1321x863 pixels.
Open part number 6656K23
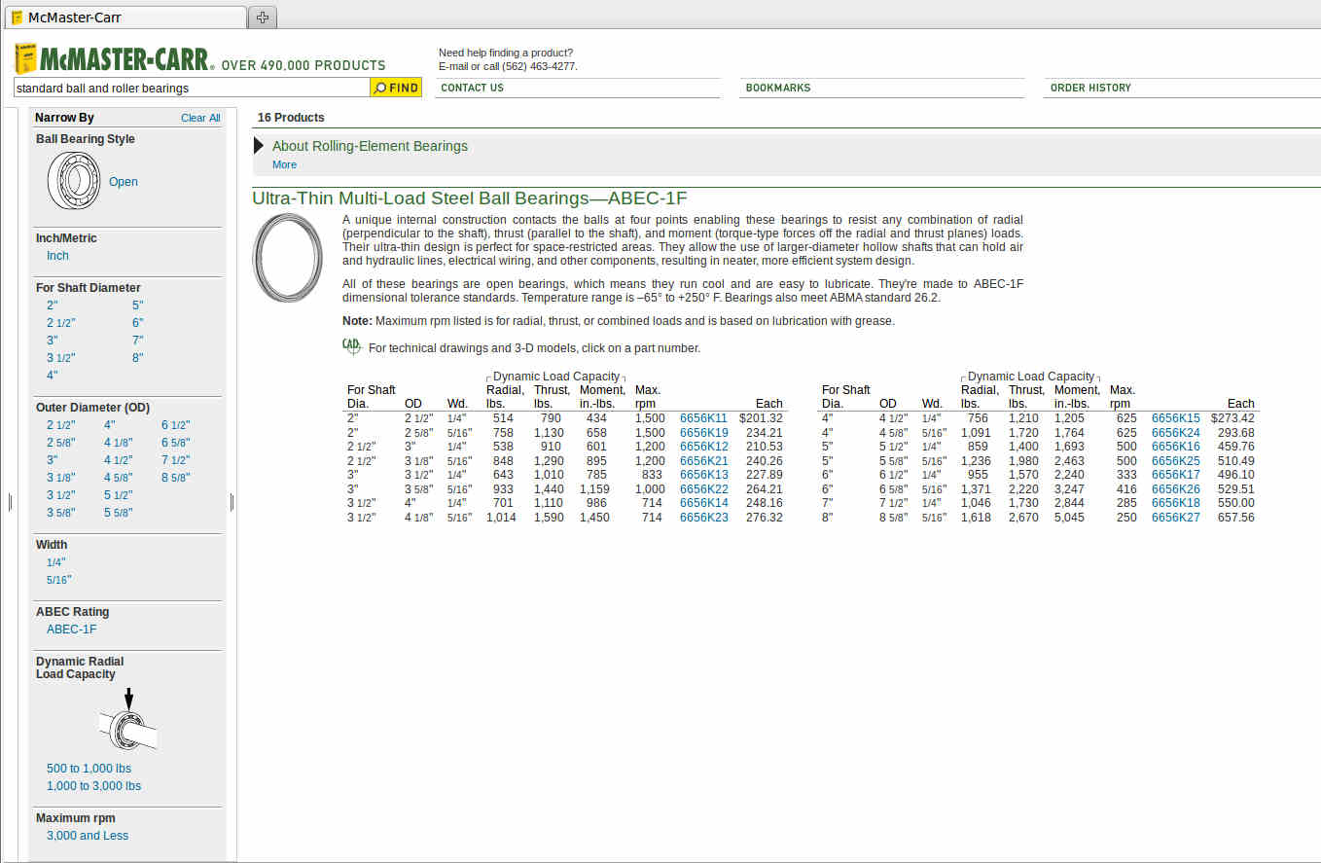[703, 518]
